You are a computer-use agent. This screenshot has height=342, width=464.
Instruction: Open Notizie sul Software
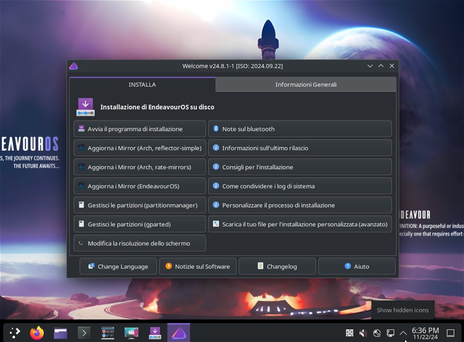[x=198, y=266]
